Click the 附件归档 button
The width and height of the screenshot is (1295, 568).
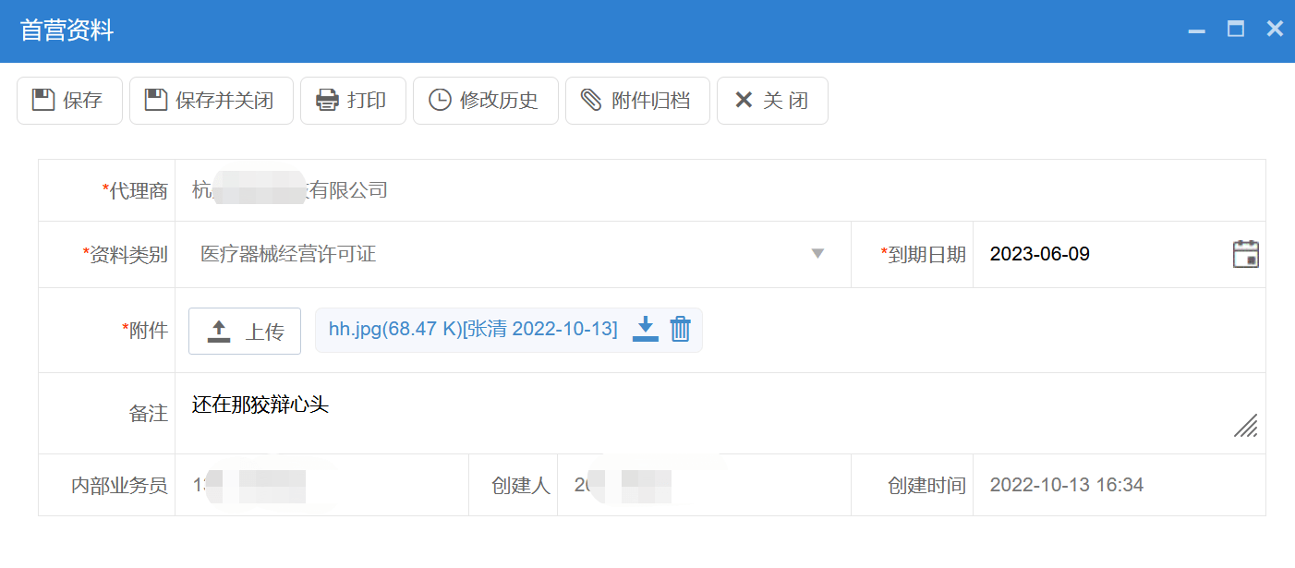[x=637, y=100]
